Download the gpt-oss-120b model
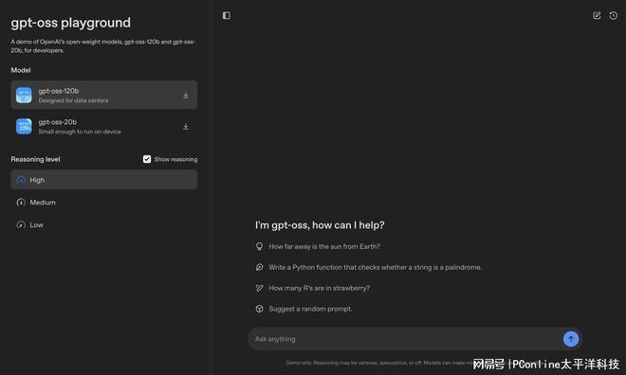Viewport: 626px width, 375px height. 186,96
